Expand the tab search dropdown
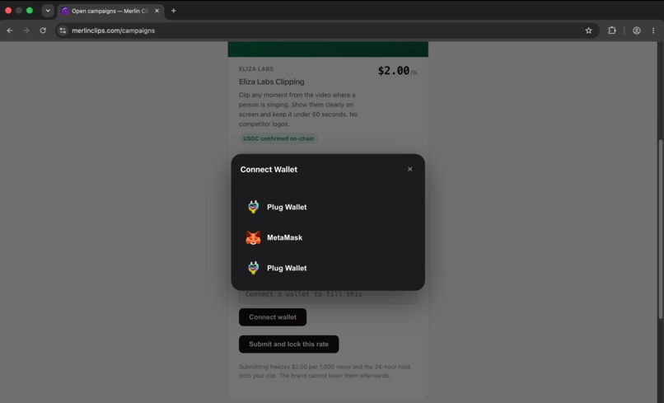Image resolution: width=664 pixels, height=403 pixels. 48,11
